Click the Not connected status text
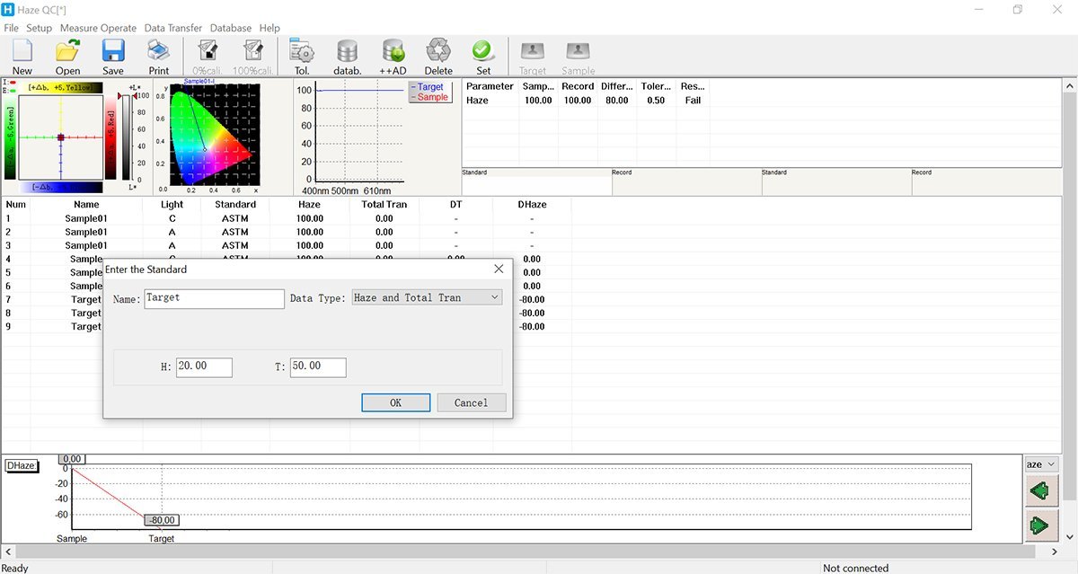 [x=855, y=568]
